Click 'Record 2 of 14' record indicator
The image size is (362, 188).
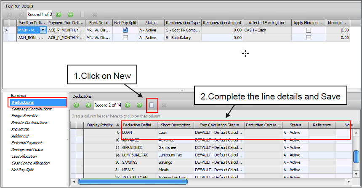[x=108, y=105]
